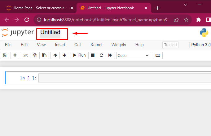View site information icon in address bar
This screenshot has height=136, width=211.
(39, 20)
